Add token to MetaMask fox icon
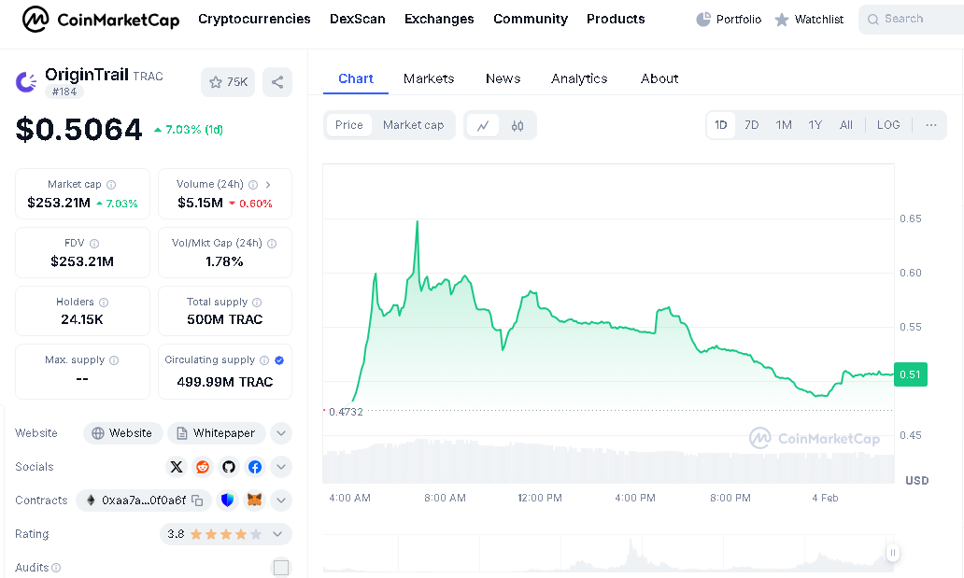964x578 pixels. pyautogui.click(x=254, y=500)
